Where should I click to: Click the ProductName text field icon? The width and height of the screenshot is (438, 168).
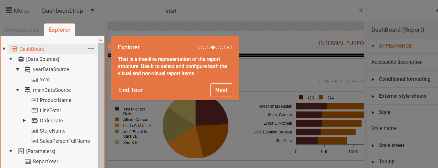coord(35,100)
